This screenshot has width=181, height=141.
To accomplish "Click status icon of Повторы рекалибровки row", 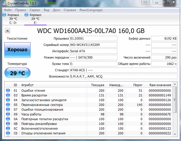I will (x=8, y=124).
